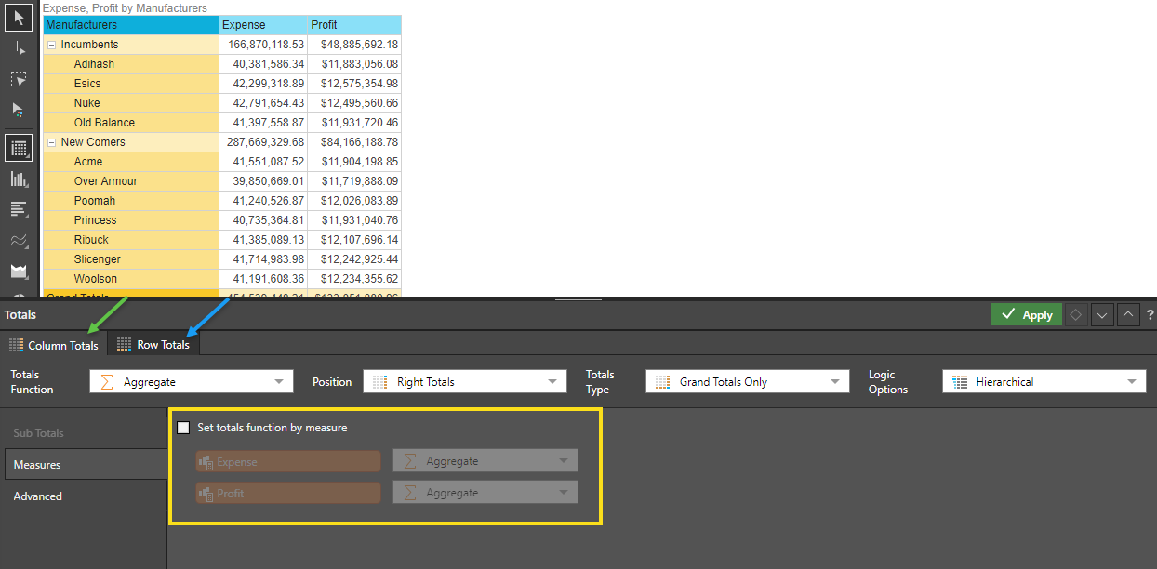1157x569 pixels.
Task: Open the Grand Totals Only dropdown
Action: point(747,381)
